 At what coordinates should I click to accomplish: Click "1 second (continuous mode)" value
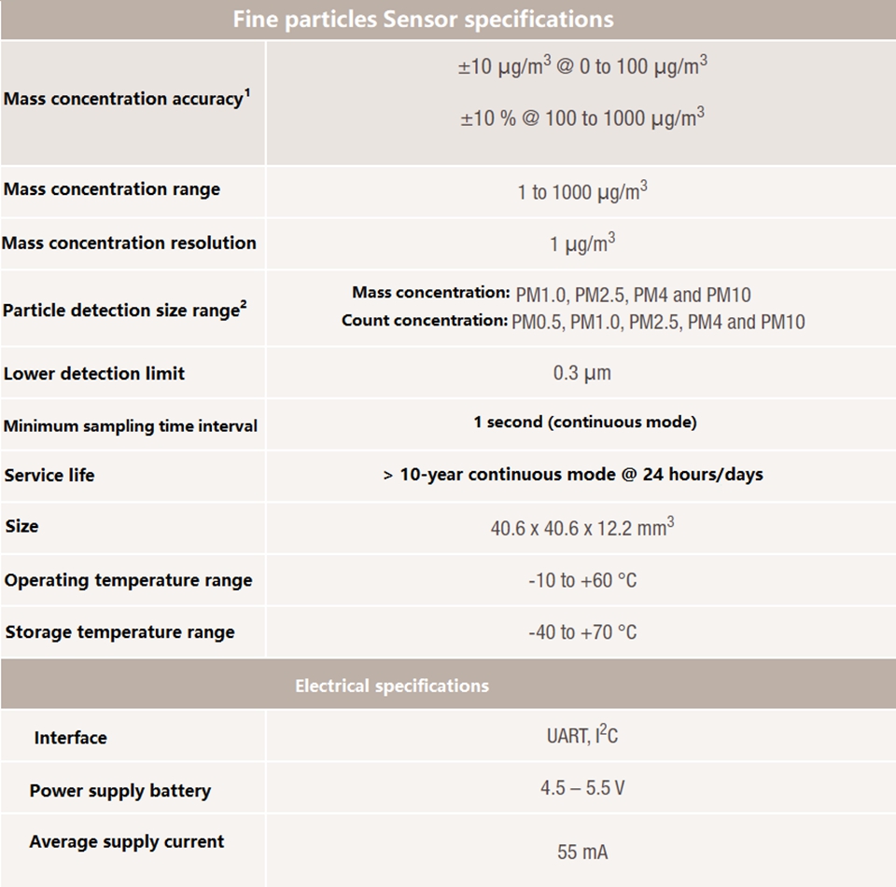[584, 423]
